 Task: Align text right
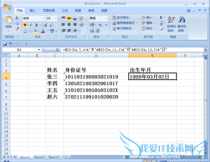[x=75, y=25]
